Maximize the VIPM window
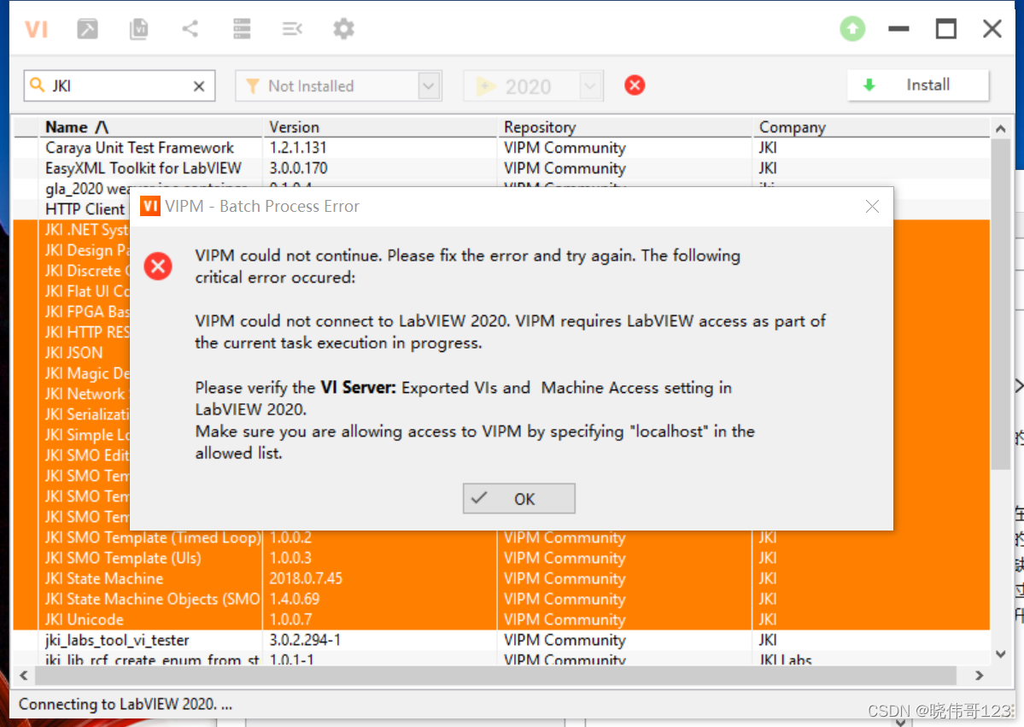Image resolution: width=1024 pixels, height=727 pixels. tap(945, 29)
